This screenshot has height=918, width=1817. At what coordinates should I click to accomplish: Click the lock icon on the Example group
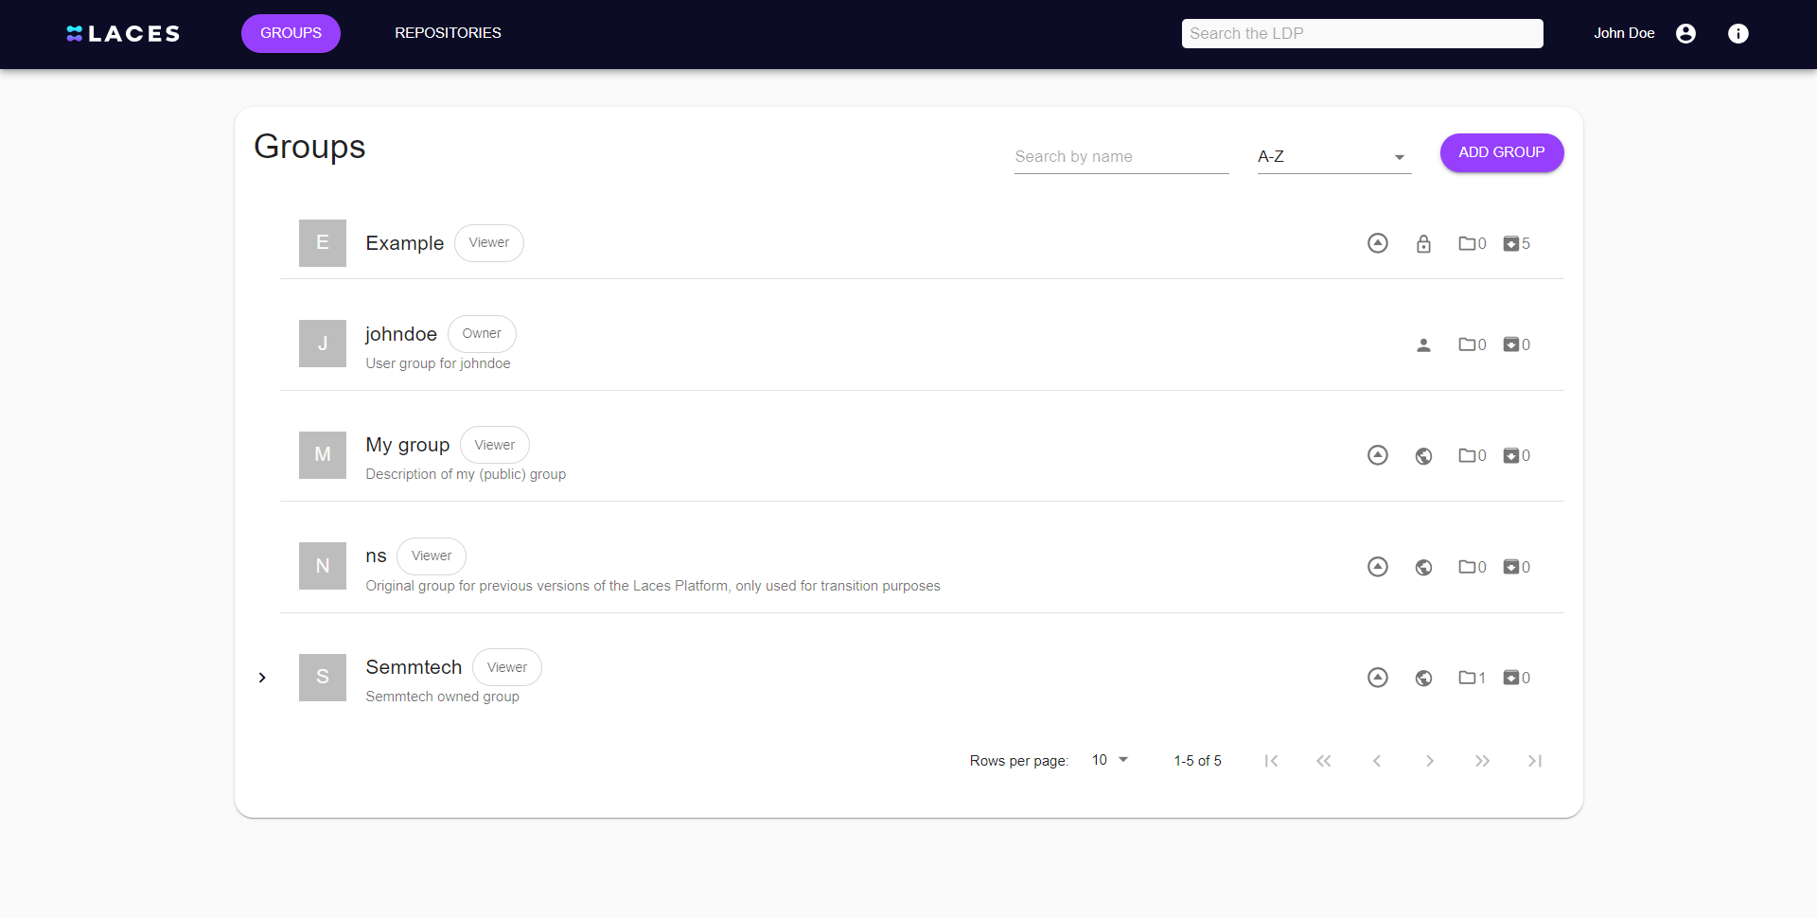click(x=1424, y=243)
